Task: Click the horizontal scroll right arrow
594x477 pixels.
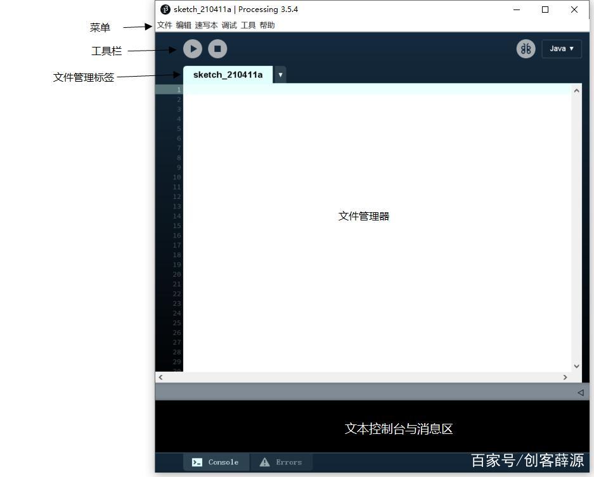Action: [x=565, y=377]
